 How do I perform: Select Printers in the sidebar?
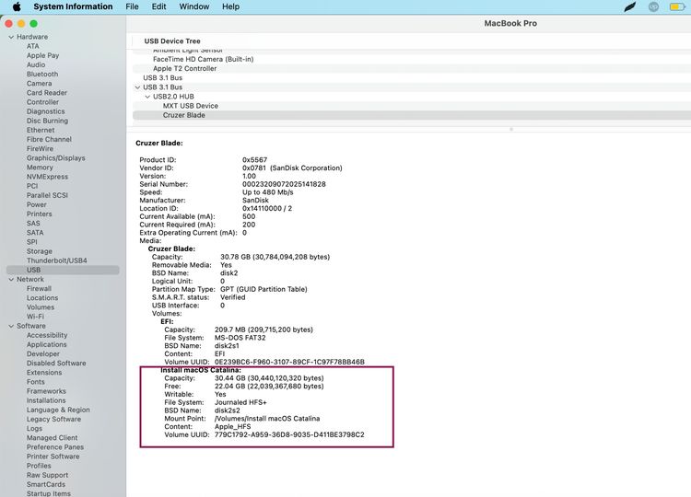click(x=40, y=214)
